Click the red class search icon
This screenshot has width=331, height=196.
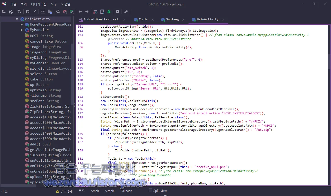(x=65, y=12)
